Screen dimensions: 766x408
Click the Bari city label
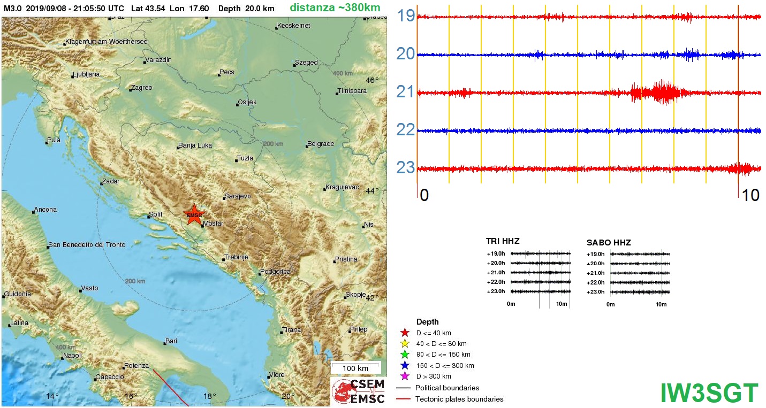point(171,341)
